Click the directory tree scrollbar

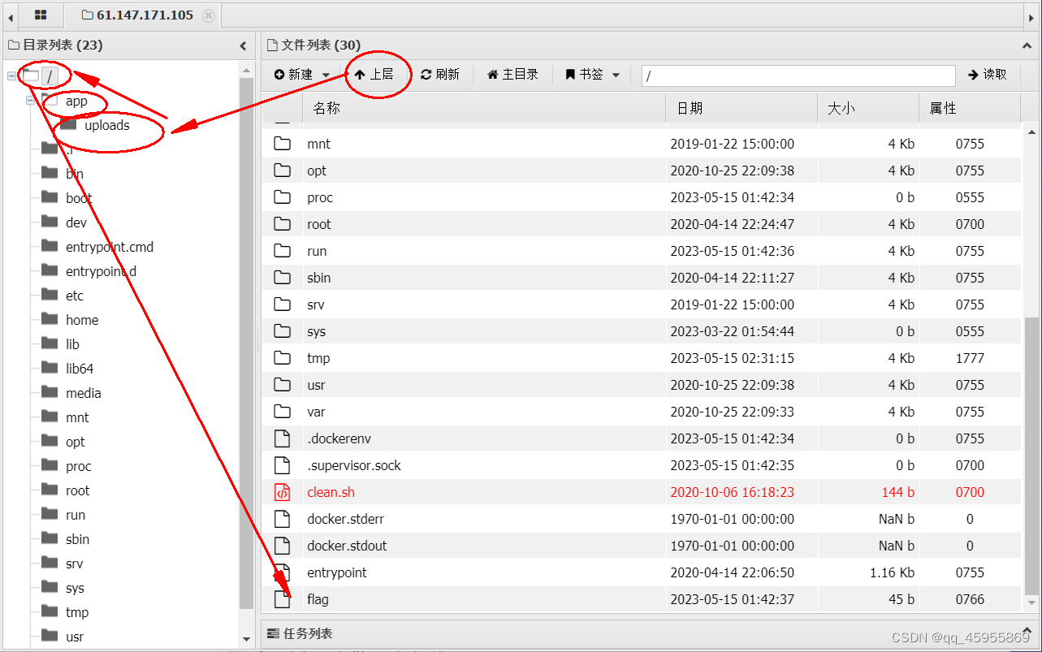(x=247, y=343)
